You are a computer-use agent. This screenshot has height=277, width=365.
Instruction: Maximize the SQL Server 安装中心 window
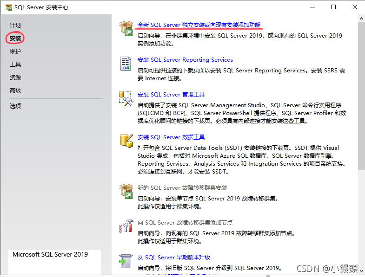pyautogui.click(x=333, y=7)
